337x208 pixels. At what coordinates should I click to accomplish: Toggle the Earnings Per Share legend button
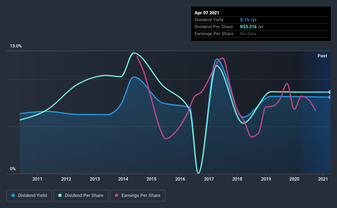coord(138,196)
